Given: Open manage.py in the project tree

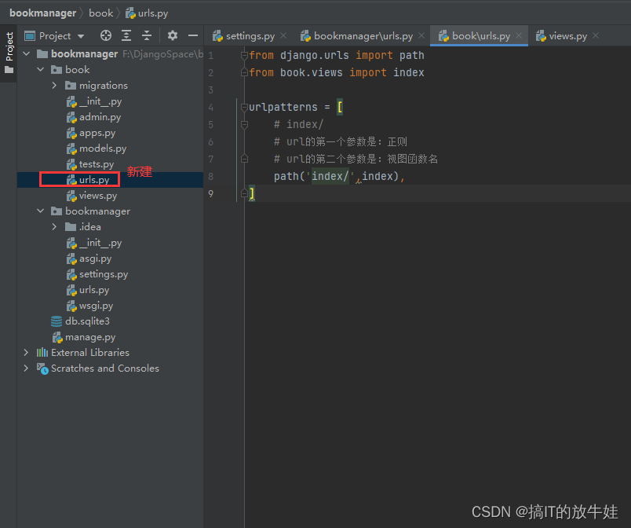Looking at the screenshot, I should click(x=90, y=337).
